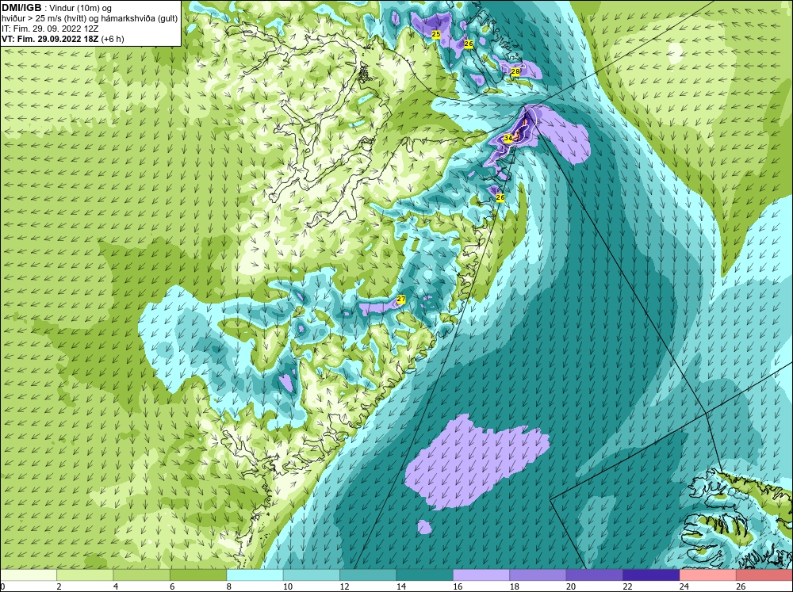This screenshot has width=793, height=592.
Task: Click the yellow 27 gust label
Action: click(x=401, y=300)
